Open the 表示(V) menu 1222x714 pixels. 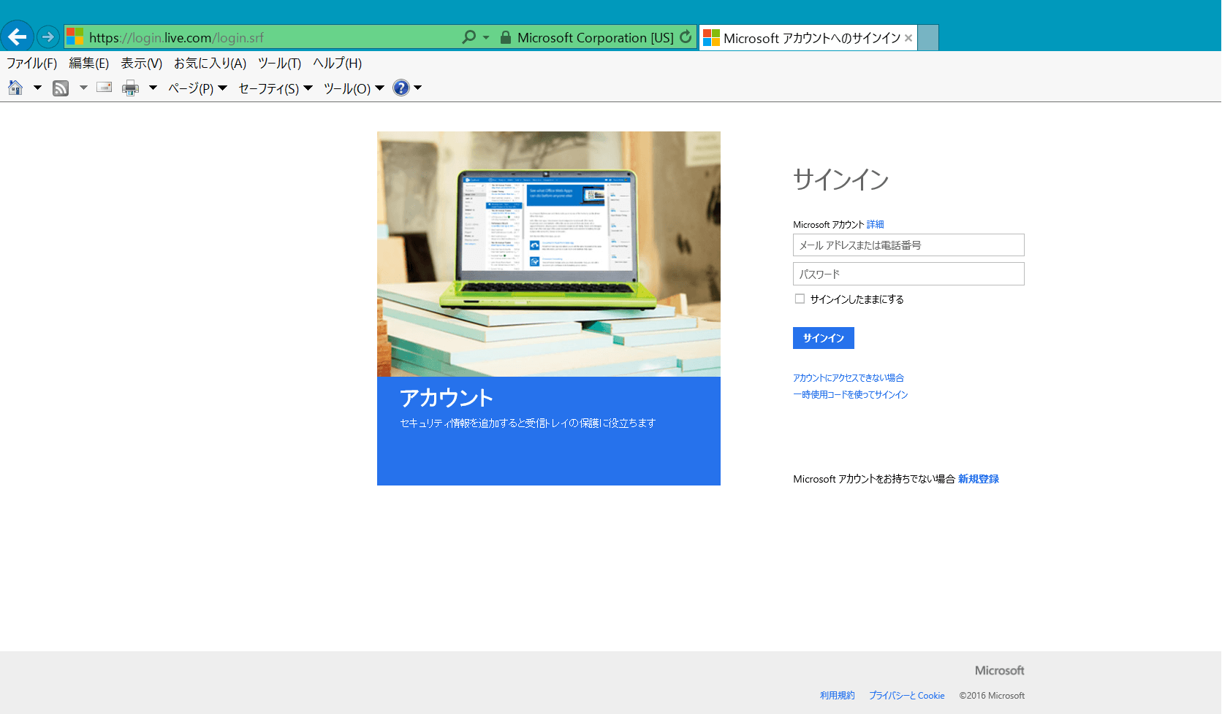click(x=141, y=64)
